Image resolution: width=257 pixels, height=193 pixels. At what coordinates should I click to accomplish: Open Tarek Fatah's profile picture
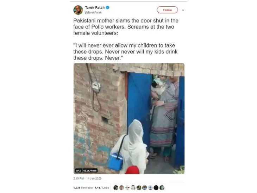point(78,10)
